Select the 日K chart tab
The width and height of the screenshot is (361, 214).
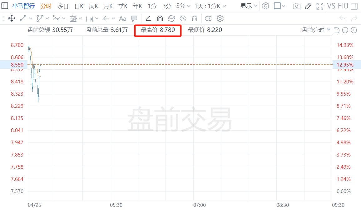79,6
